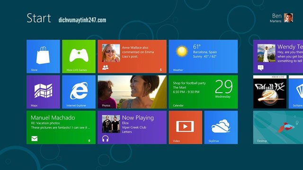Launch the Pinball FX 2 tile

270,92
